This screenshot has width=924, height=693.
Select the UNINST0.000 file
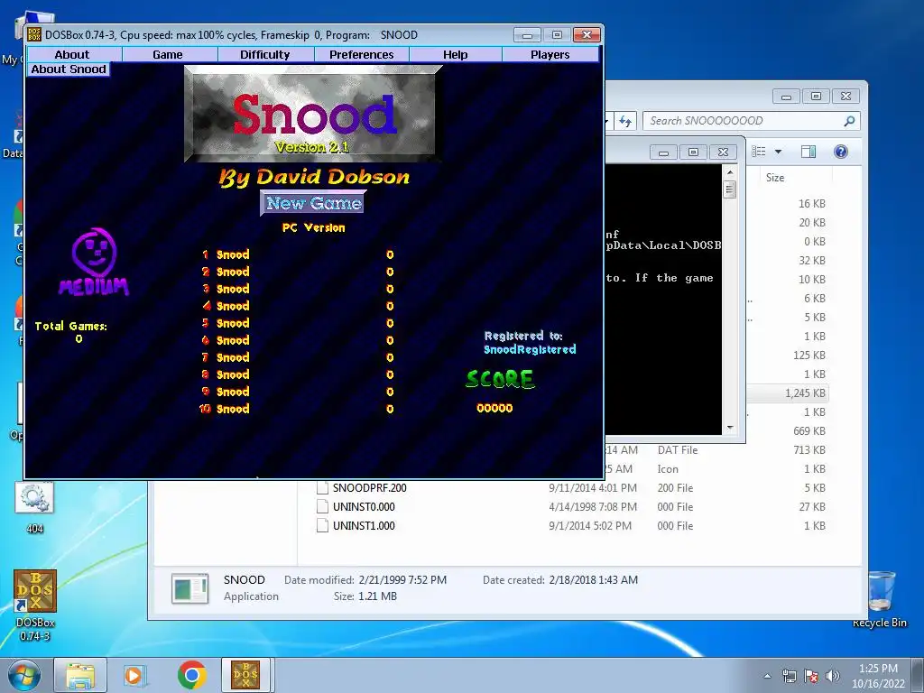pos(364,507)
